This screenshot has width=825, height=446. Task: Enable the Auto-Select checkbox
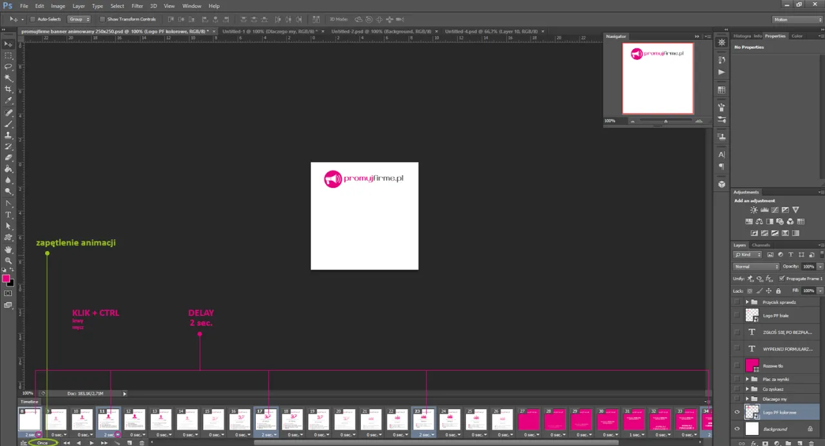pyautogui.click(x=33, y=19)
